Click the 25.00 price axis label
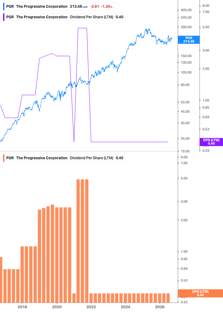Screen dimensions: 223x312 click(185, 138)
